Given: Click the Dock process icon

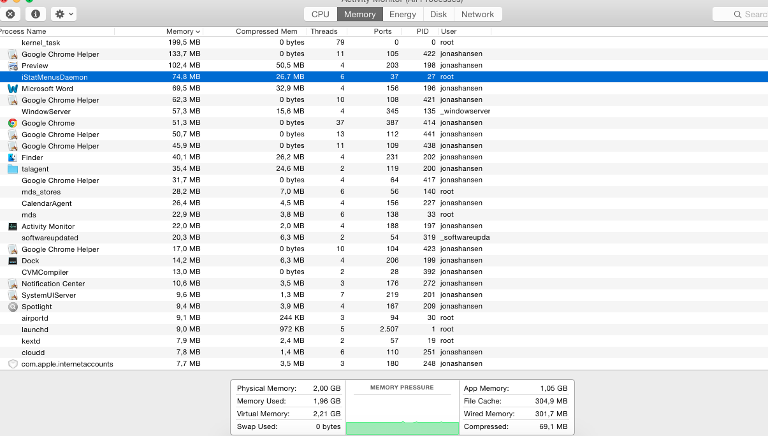Looking at the screenshot, I should [13, 261].
